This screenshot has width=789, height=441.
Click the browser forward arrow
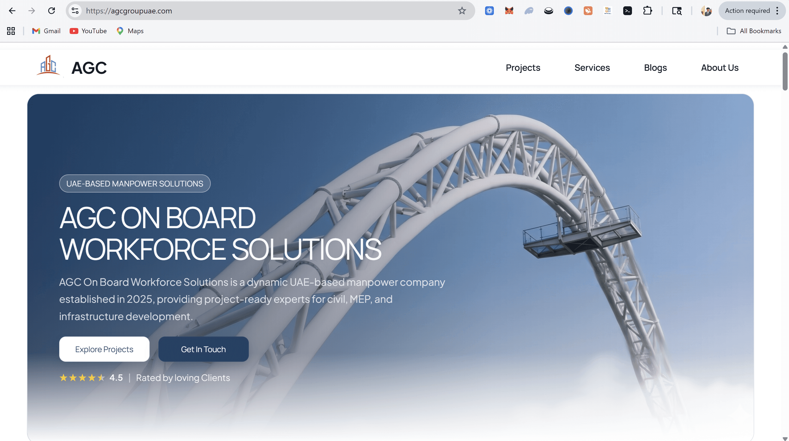pyautogui.click(x=32, y=11)
